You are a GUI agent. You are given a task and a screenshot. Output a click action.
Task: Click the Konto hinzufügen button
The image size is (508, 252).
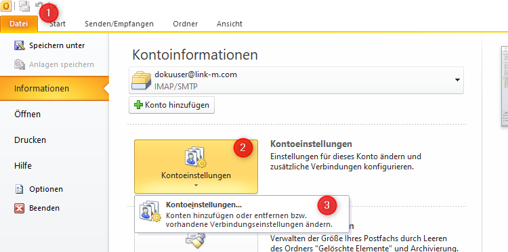tap(172, 105)
